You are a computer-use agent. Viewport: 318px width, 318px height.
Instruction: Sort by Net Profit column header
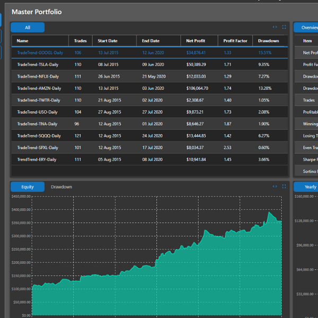[x=199, y=41]
